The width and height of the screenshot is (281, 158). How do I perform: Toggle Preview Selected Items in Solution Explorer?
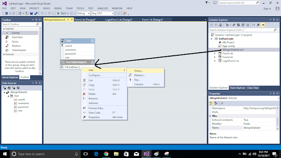(x=263, y=25)
